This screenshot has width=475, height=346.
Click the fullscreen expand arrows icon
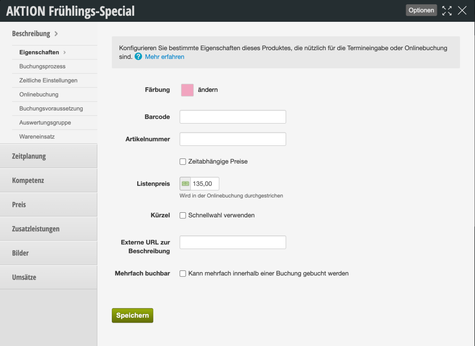[x=447, y=11]
